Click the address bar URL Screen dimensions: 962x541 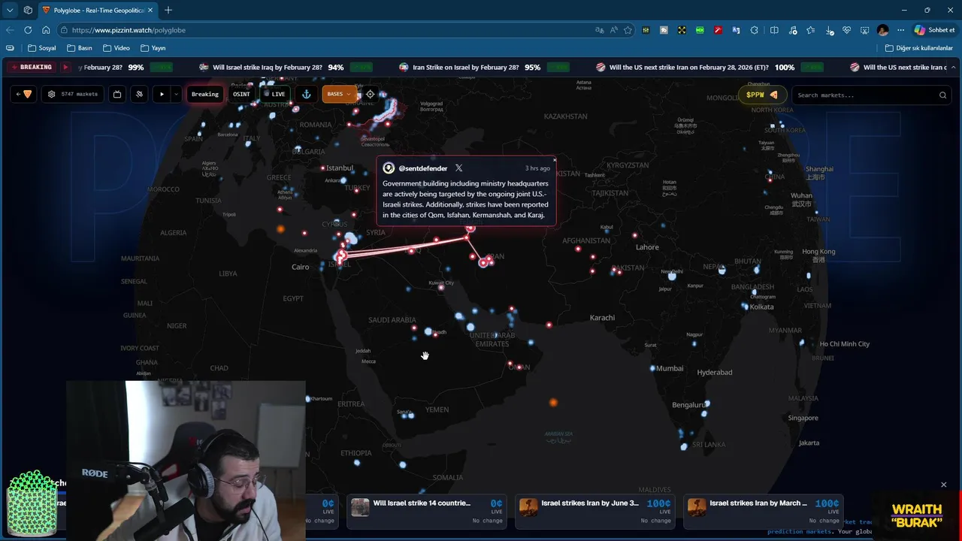129,30
